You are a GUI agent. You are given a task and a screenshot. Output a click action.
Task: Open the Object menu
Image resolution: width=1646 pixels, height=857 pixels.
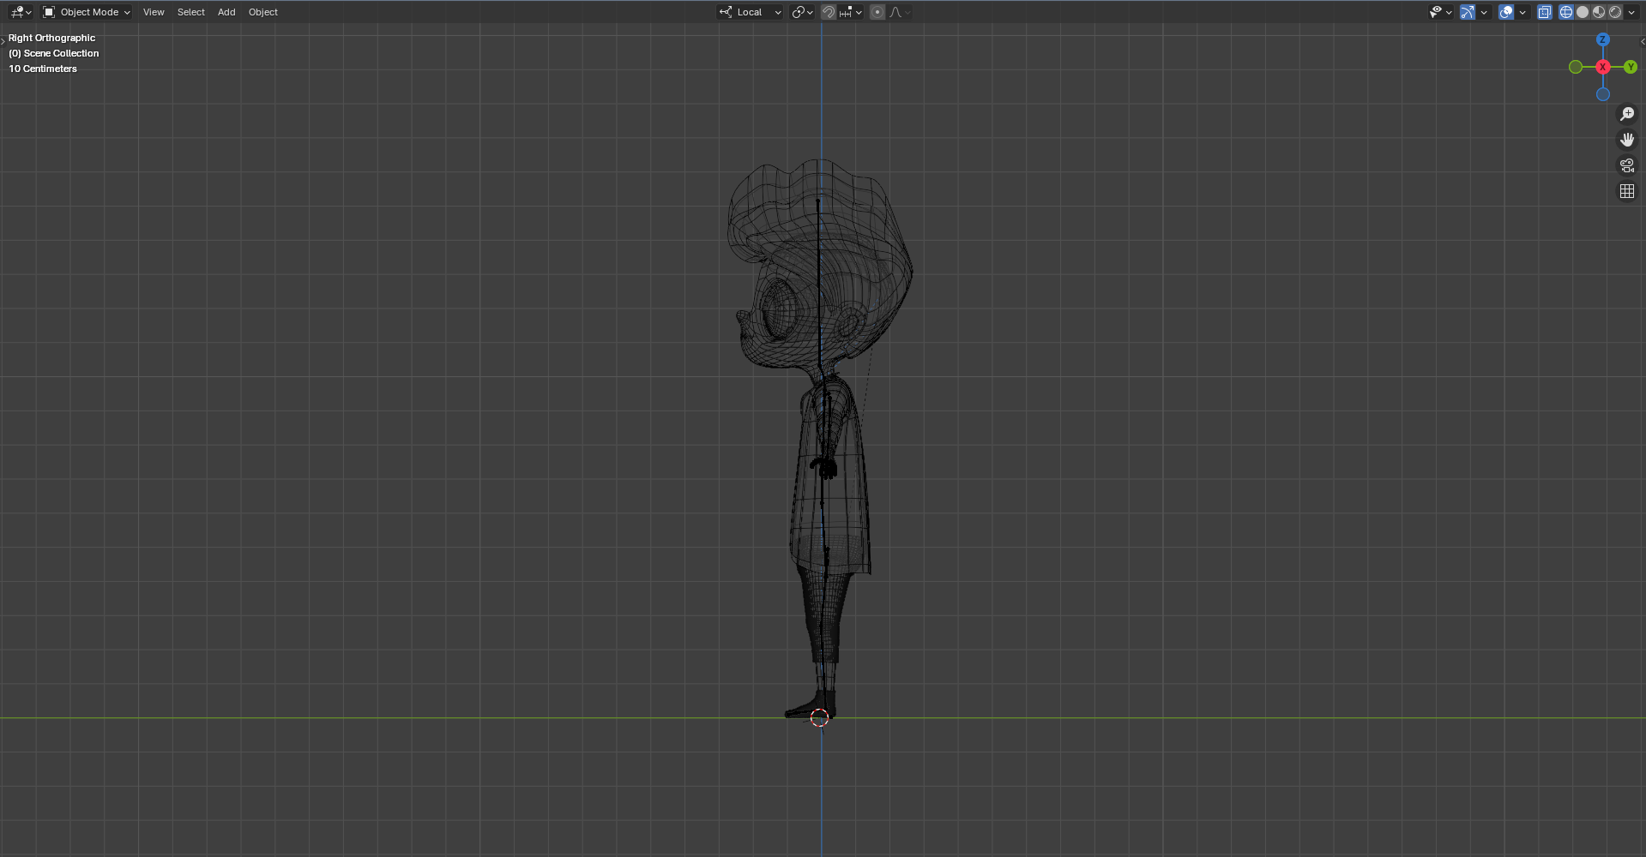coord(263,12)
